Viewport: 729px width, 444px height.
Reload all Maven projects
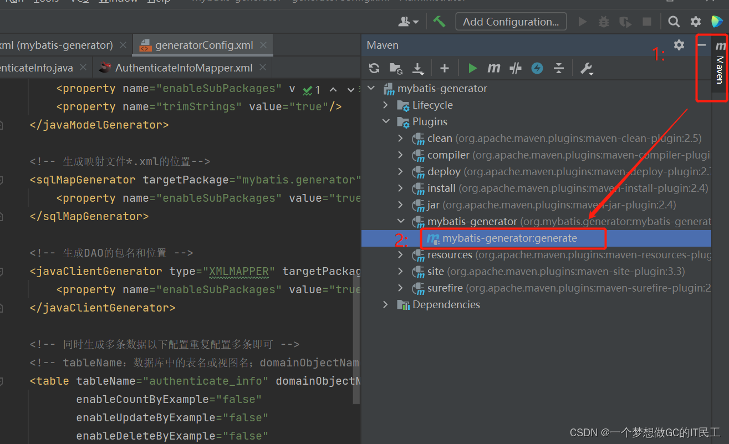[x=374, y=68]
